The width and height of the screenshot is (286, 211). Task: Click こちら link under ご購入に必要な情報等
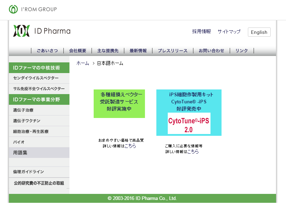click(193, 151)
